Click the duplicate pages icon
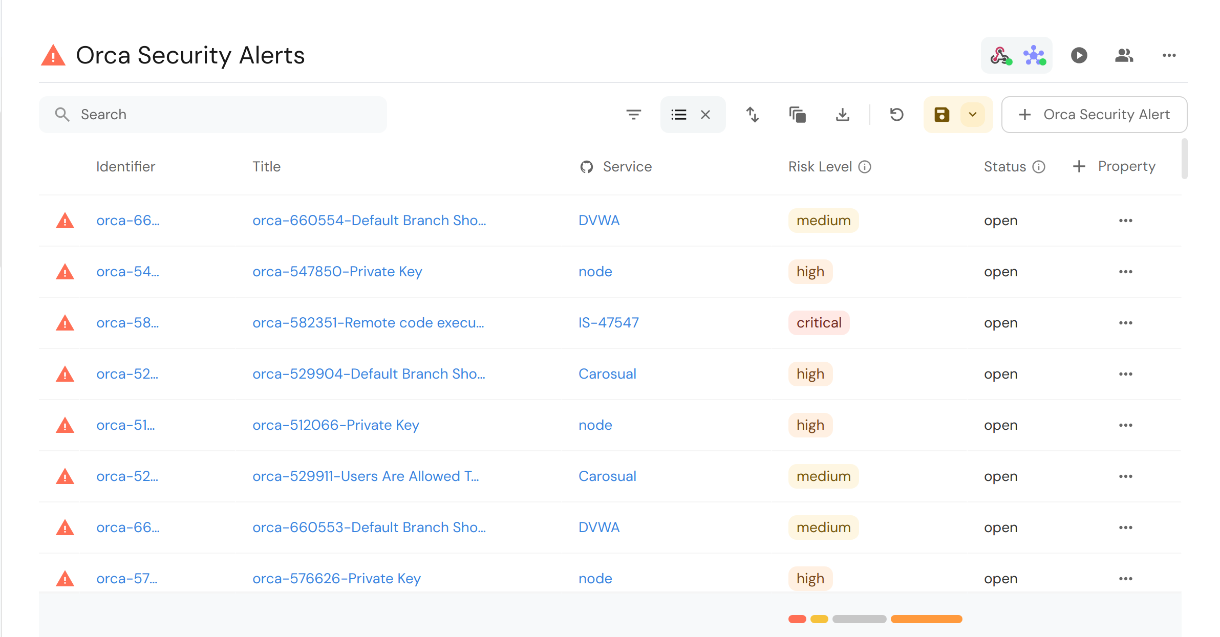 (x=797, y=115)
